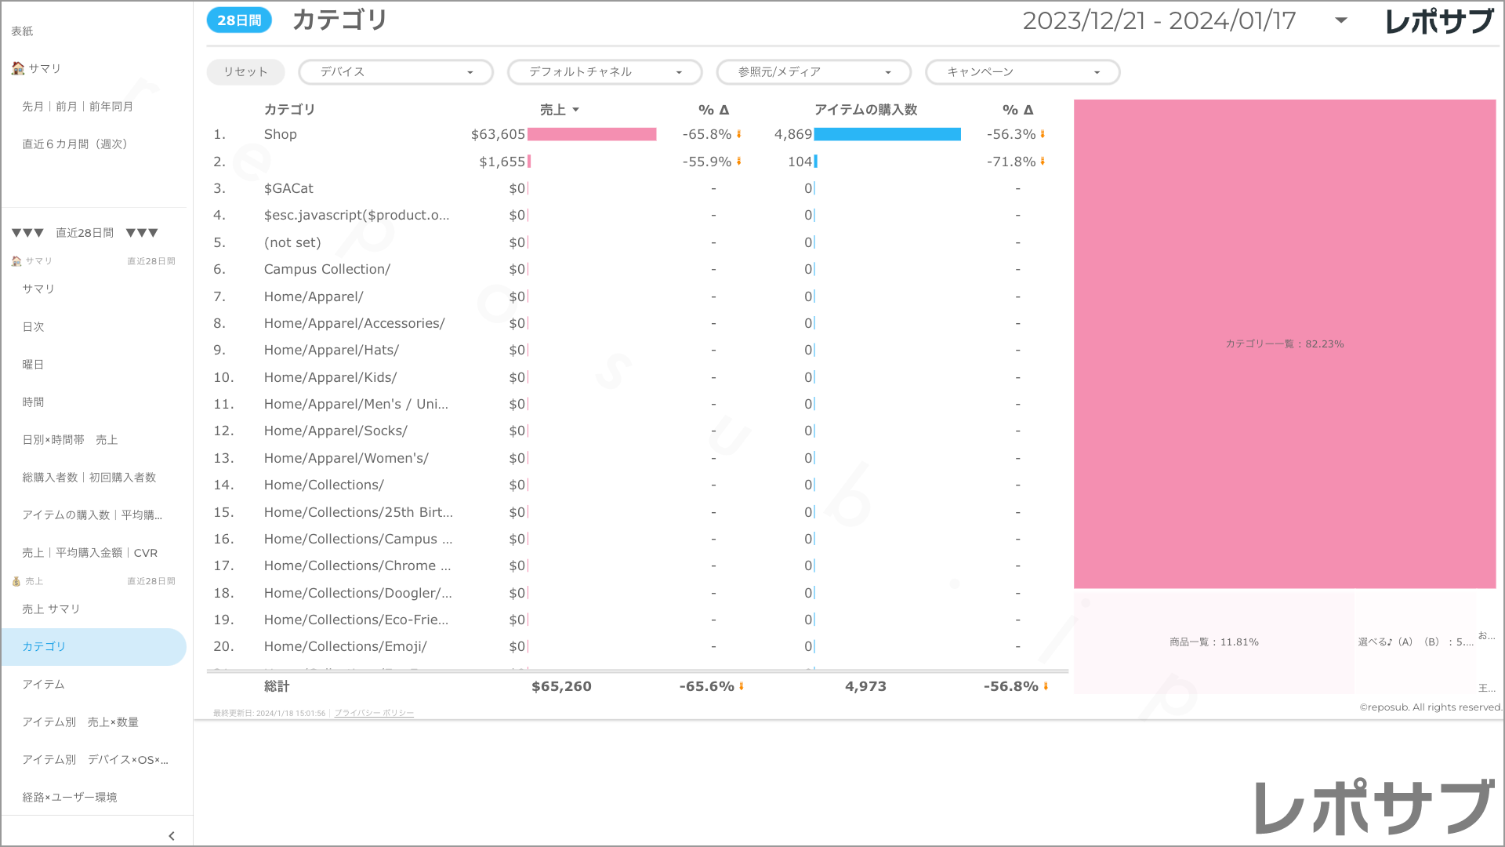This screenshot has width=1505, height=847.
Task: Open the プライバシー ポリシー link
Action: 374,713
